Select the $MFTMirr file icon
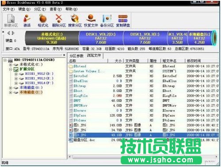 click(71, 106)
